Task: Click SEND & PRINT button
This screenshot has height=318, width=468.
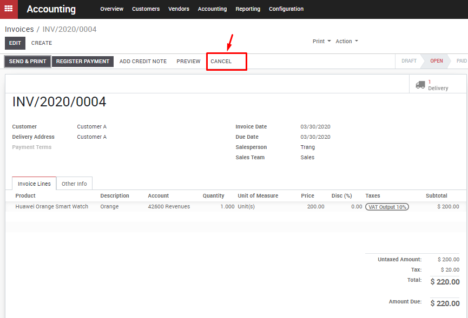Action: [28, 62]
